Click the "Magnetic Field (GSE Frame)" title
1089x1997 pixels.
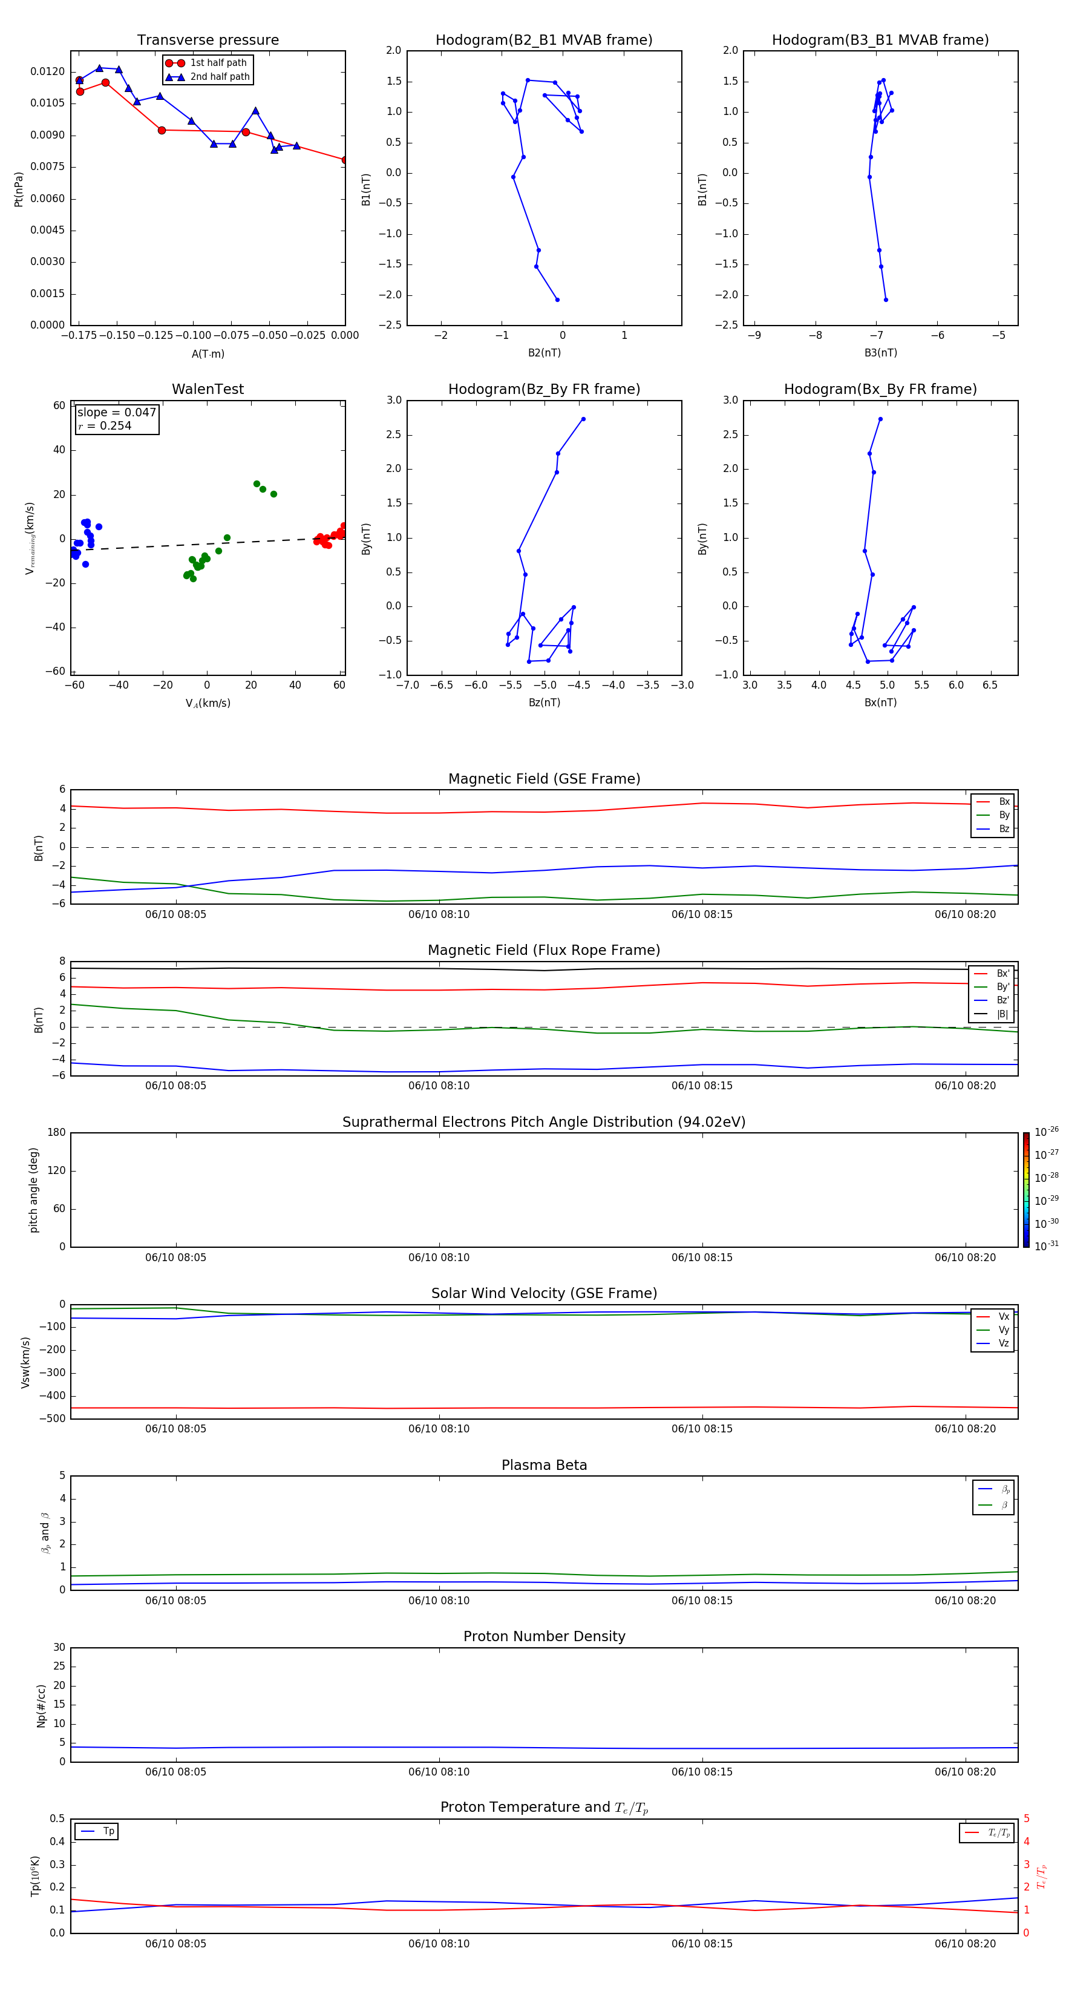pos(544,779)
